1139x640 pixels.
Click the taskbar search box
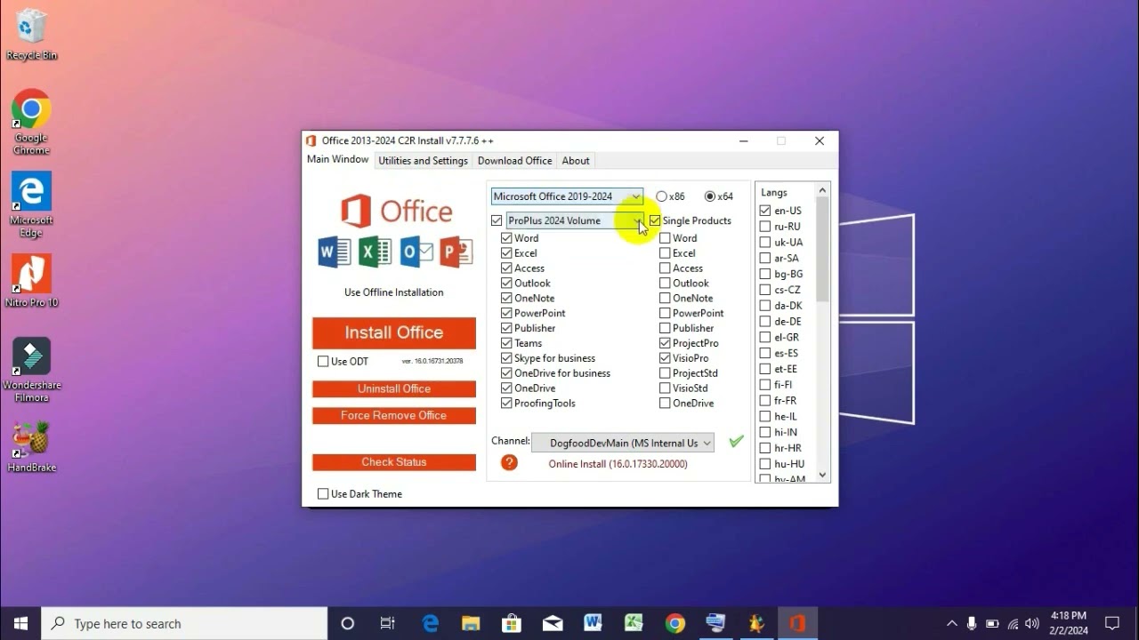184,623
